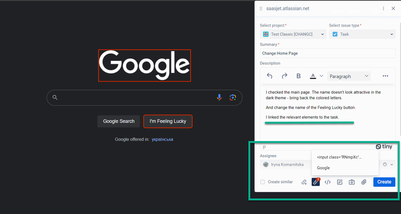The image size is (401, 214).
Task: Open the Paragraph format dropdown
Action: click(348, 76)
